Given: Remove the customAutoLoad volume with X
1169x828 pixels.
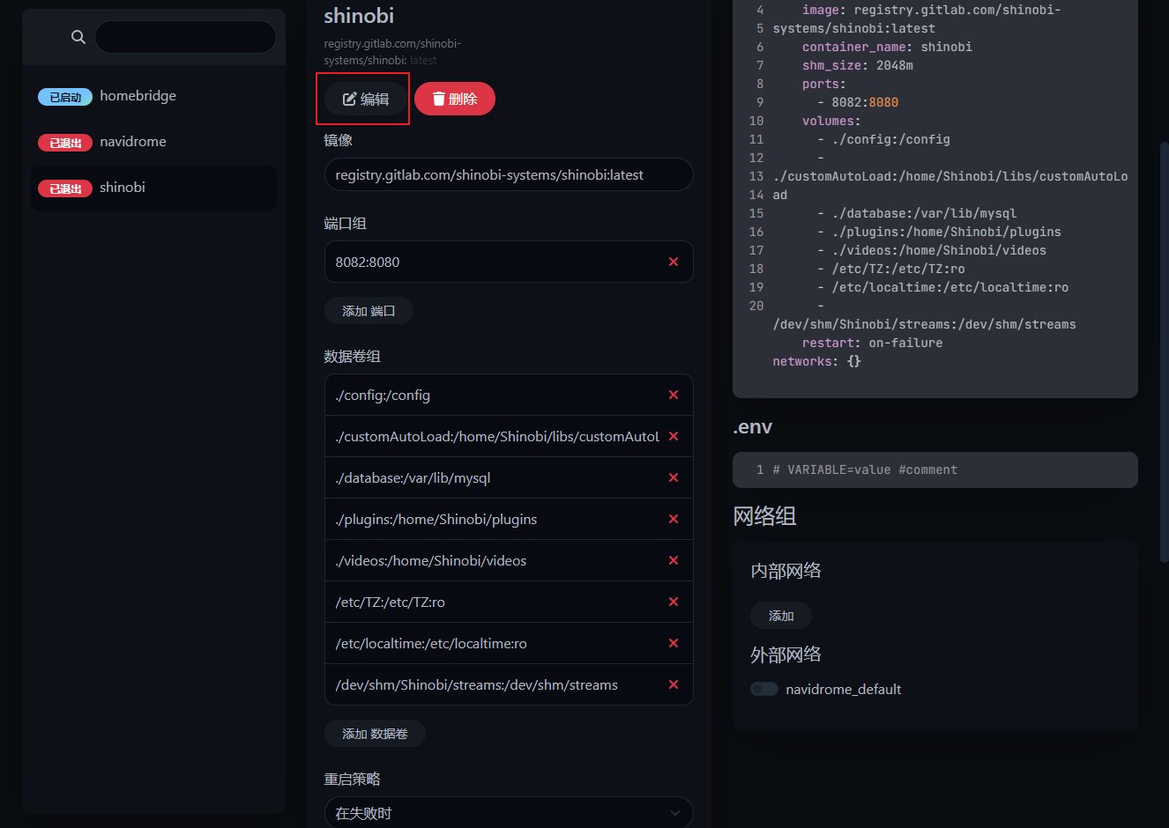Looking at the screenshot, I should (x=674, y=436).
